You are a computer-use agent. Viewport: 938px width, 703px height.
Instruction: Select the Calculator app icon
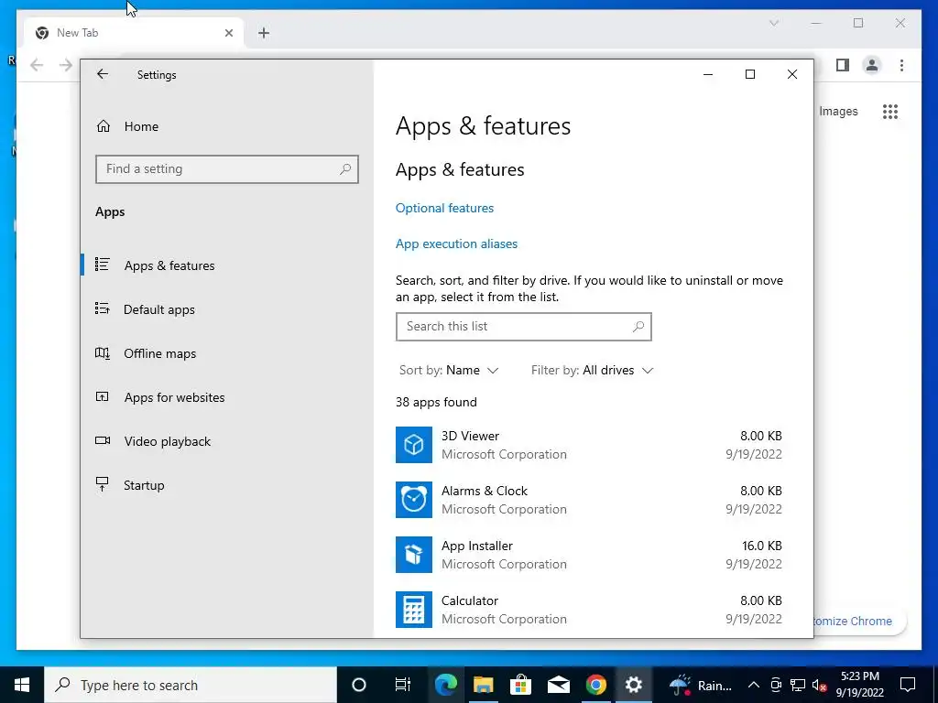(414, 610)
